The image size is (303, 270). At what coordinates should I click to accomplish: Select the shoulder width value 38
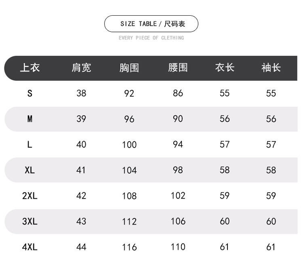tap(81, 93)
